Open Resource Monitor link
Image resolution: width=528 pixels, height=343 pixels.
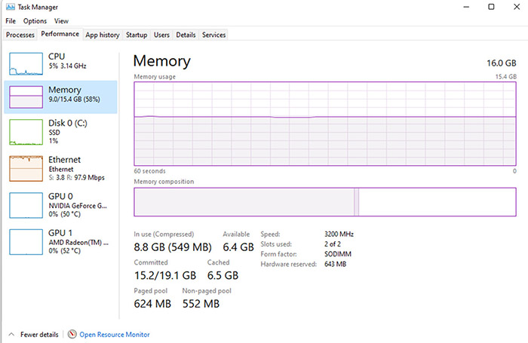[115, 334]
